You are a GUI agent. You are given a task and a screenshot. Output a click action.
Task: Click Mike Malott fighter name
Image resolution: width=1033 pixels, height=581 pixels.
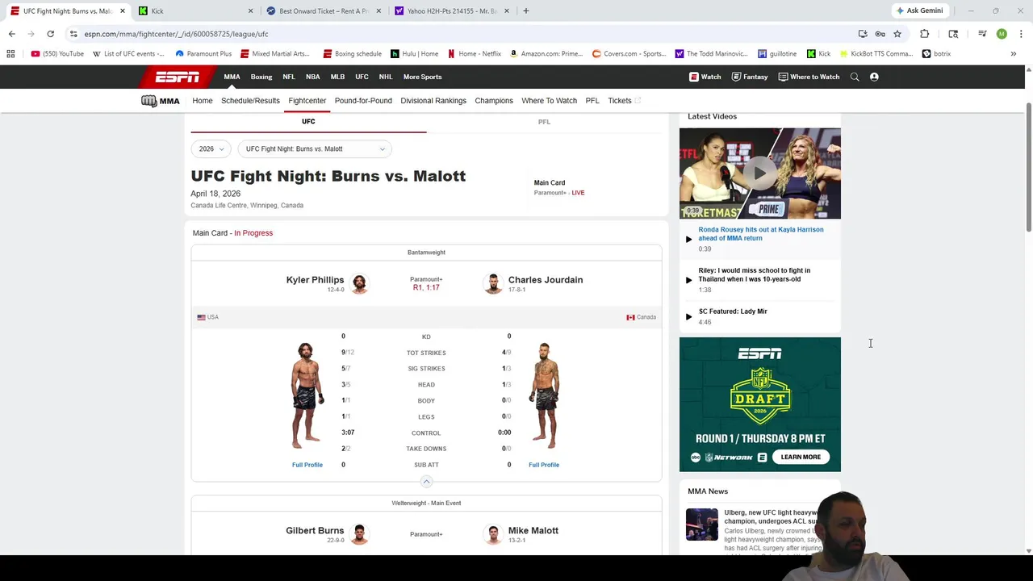tap(533, 531)
